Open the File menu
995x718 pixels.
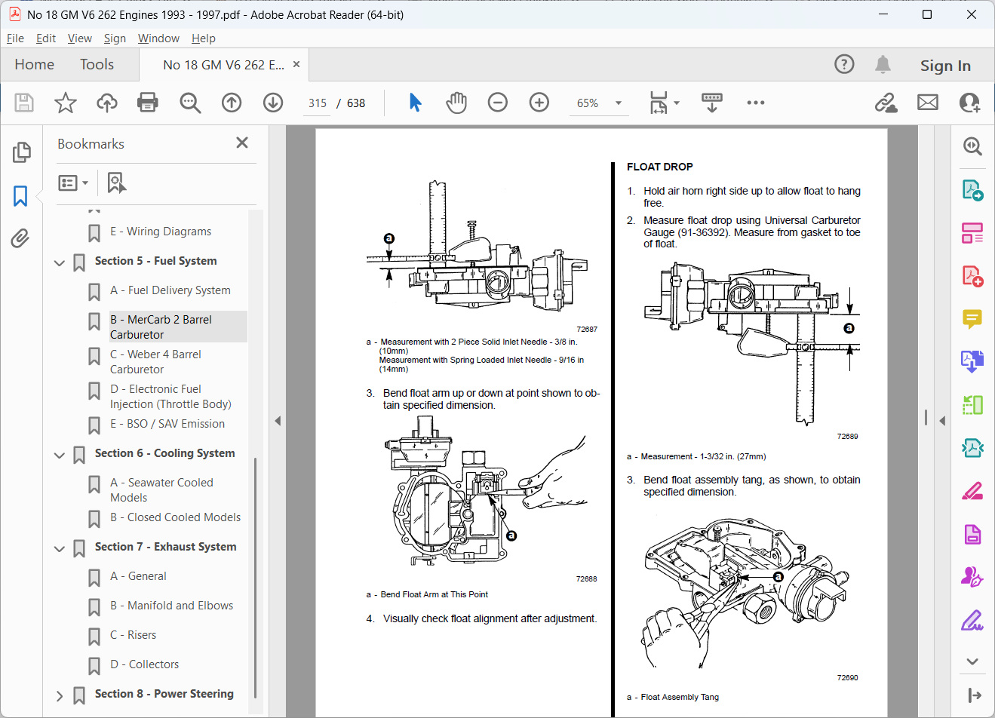click(15, 38)
